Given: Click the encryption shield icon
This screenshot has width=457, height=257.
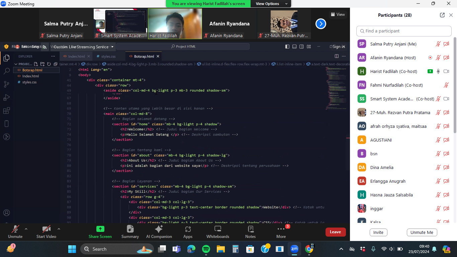Looking at the screenshot, I should (6, 47).
